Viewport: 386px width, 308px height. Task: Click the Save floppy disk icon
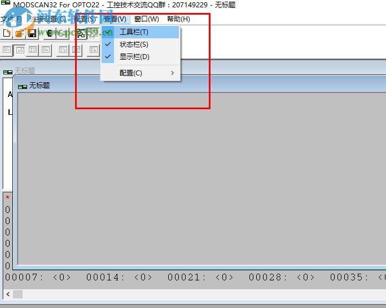tap(32, 33)
